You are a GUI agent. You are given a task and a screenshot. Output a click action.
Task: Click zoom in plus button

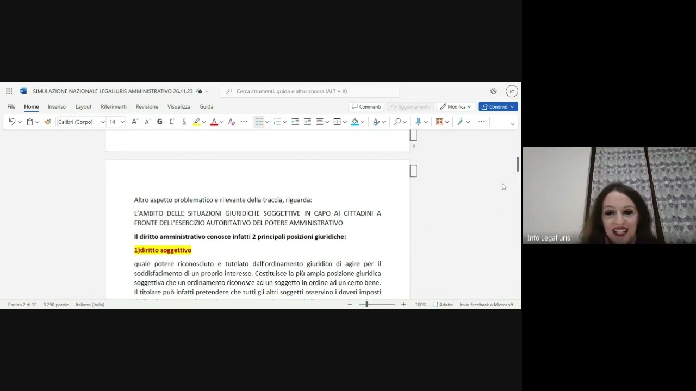[403, 305]
